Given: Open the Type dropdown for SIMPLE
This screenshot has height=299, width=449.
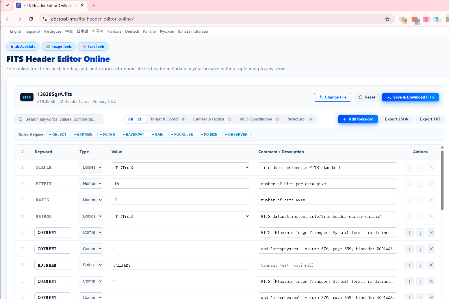Looking at the screenshot, I should pos(91,168).
